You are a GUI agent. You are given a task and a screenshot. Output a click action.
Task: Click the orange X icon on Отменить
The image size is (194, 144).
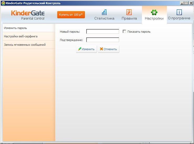tap(101, 49)
